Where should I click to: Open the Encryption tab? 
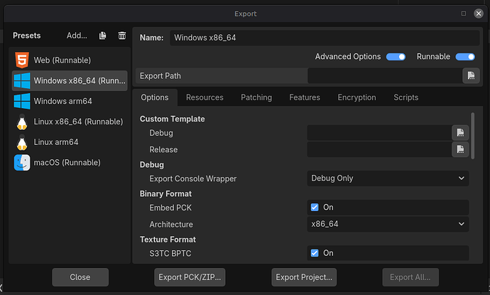click(357, 97)
